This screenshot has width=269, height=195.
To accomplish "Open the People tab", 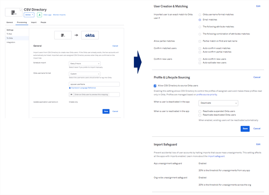I will pyautogui.click(x=43, y=23).
